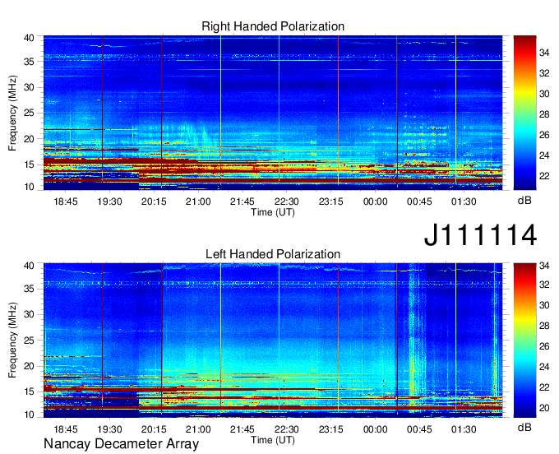Click the left-handed polarization color bar

coord(524,340)
